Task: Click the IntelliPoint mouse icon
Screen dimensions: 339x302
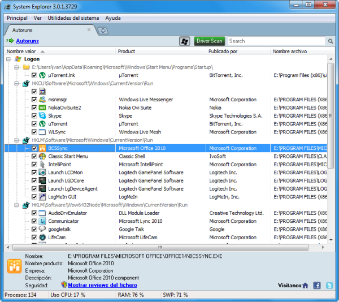Action: point(42,165)
